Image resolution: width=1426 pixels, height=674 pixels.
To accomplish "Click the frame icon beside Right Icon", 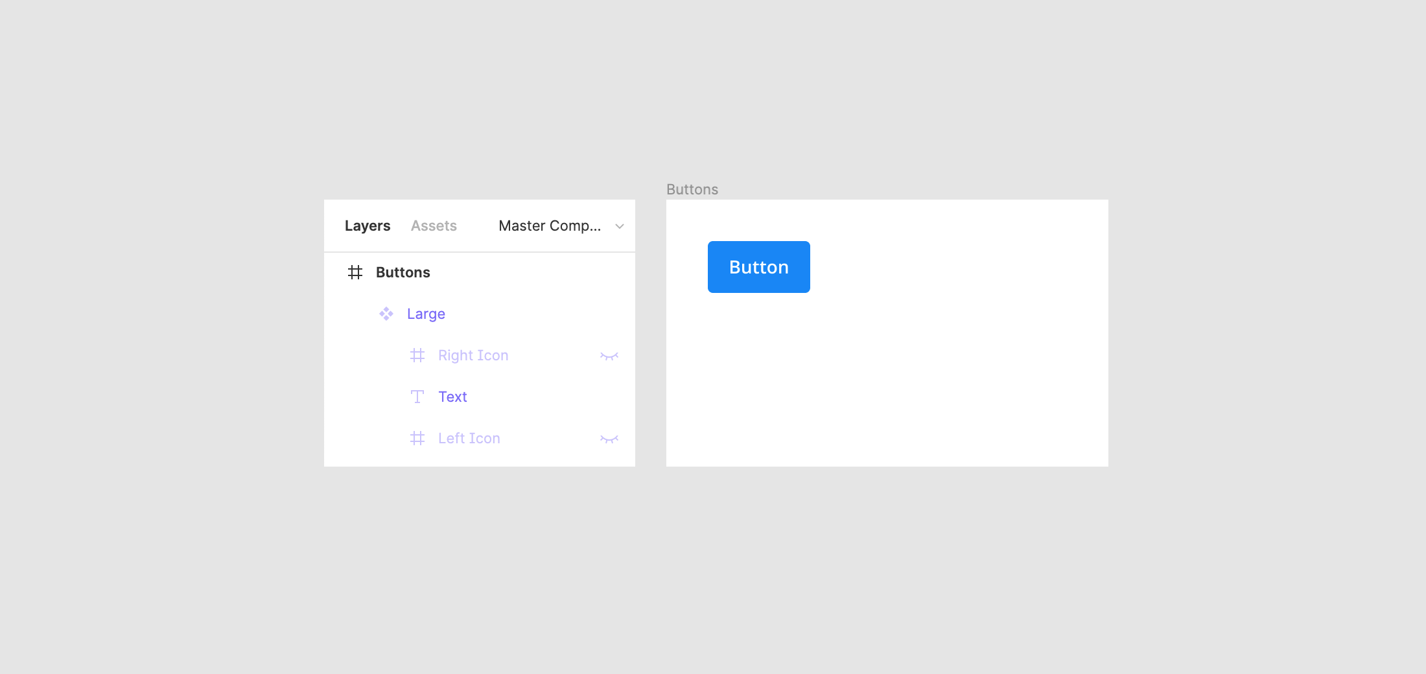I will click(417, 355).
